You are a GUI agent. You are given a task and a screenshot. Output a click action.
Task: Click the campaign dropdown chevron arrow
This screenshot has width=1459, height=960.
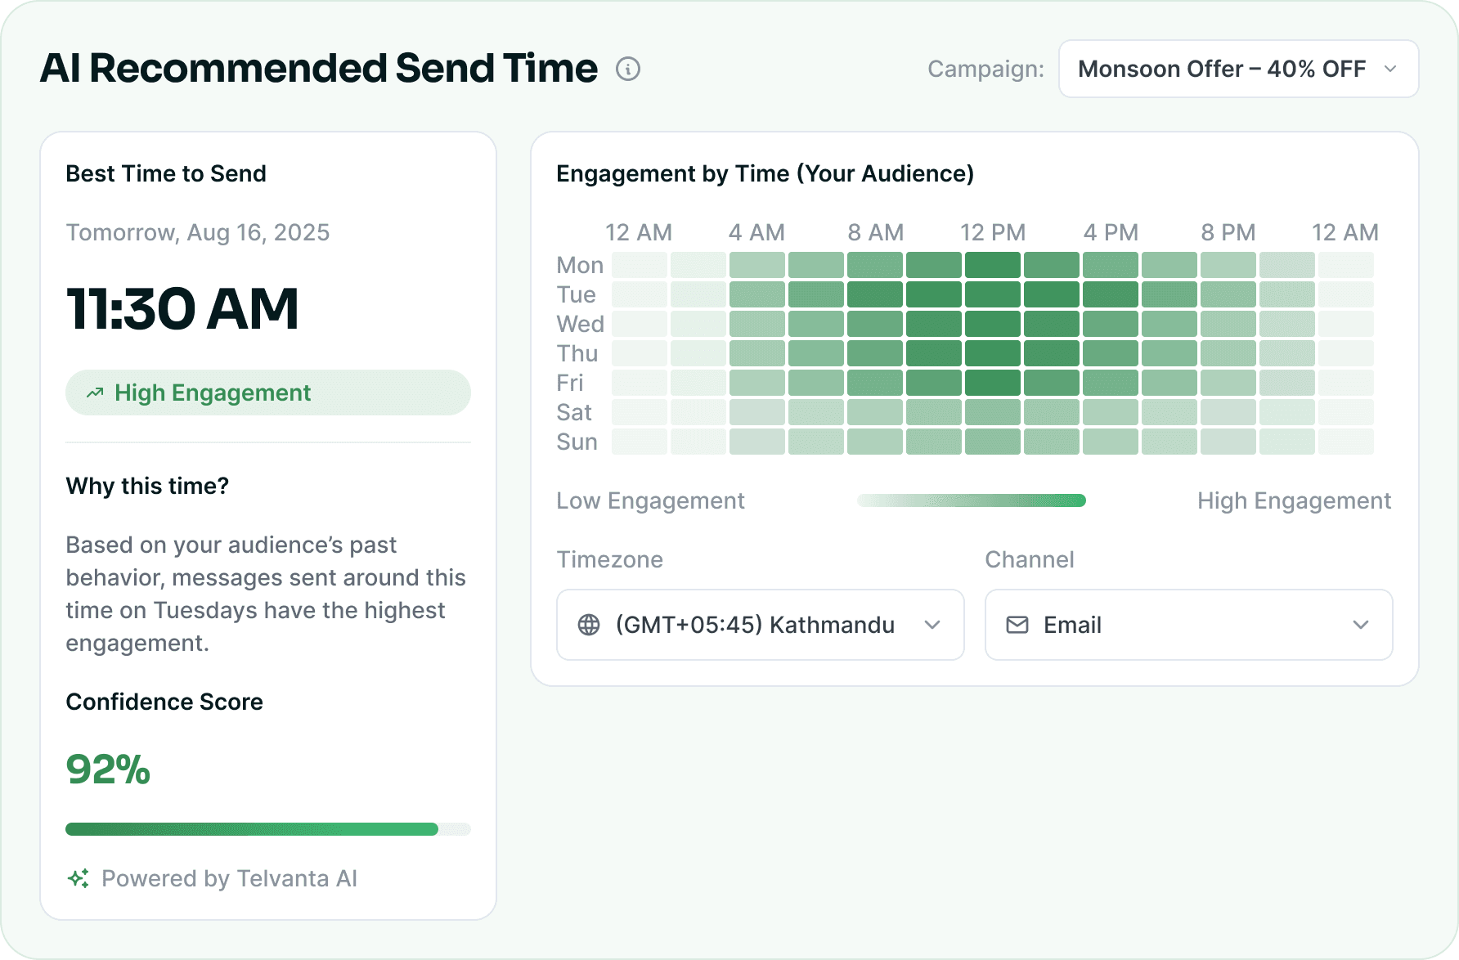coord(1390,69)
